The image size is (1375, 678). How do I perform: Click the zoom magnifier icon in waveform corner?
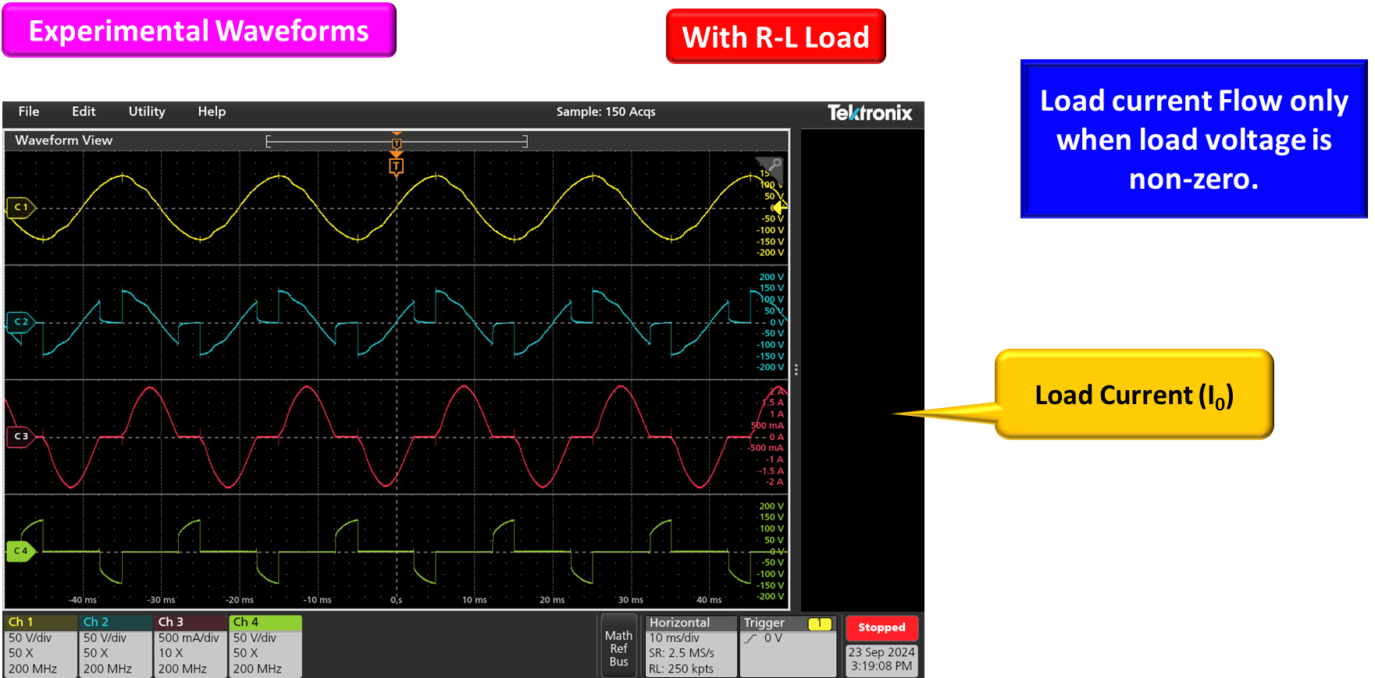click(x=775, y=165)
